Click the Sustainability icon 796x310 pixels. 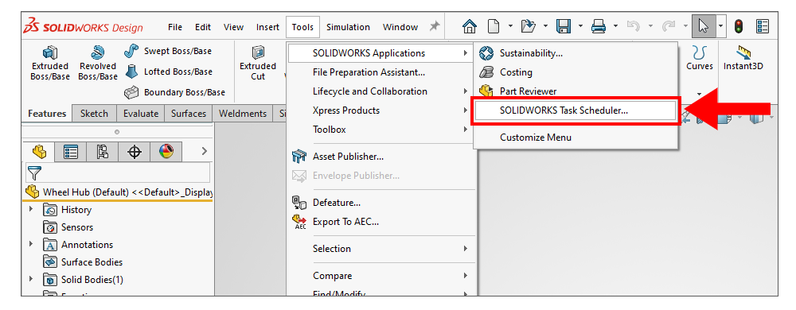coord(486,52)
